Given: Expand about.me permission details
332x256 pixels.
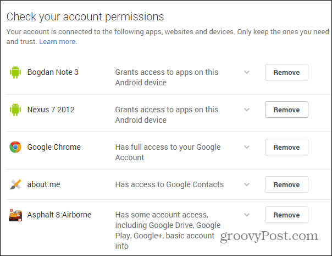Looking at the screenshot, I should [x=247, y=184].
